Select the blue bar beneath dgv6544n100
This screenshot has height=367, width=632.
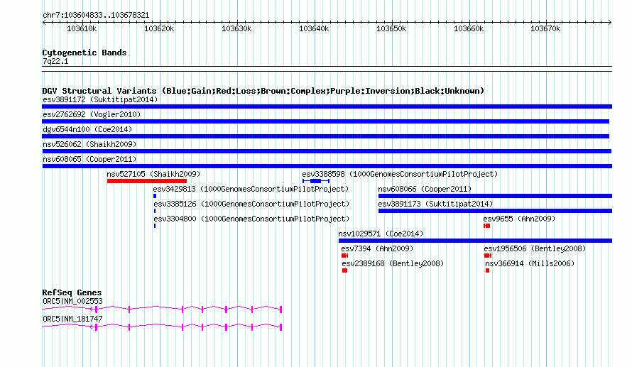(326, 136)
